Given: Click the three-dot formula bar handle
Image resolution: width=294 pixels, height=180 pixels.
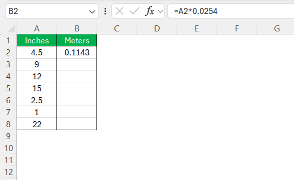Looking at the screenshot, I should pyautogui.click(x=105, y=11).
